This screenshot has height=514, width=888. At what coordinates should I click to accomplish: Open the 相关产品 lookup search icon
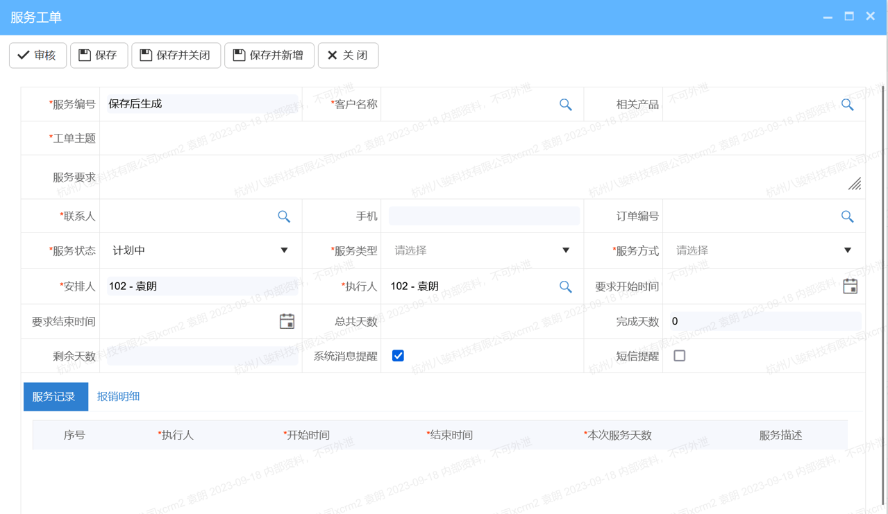click(847, 105)
